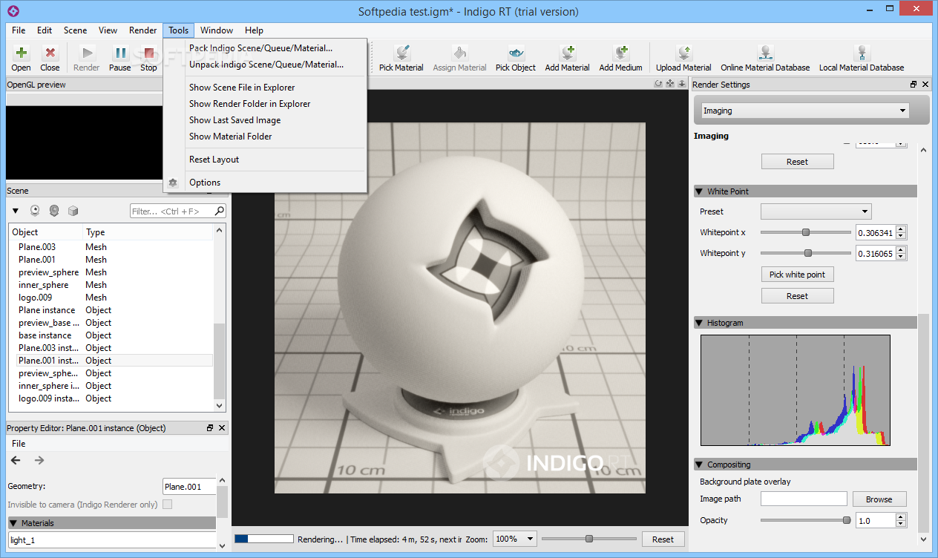Select Show Scene File in Explorer

pos(242,88)
